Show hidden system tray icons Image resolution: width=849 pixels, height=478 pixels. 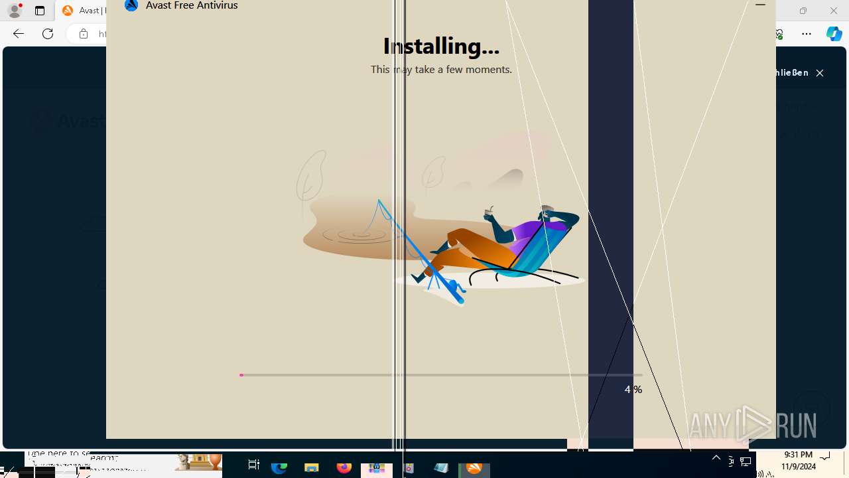716,458
